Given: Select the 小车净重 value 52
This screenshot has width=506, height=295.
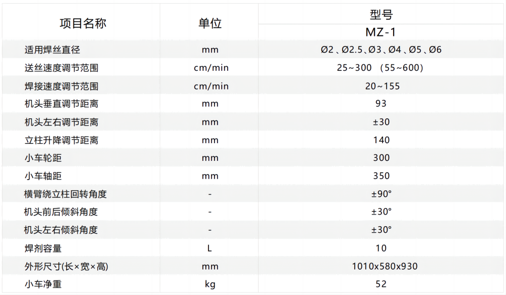Looking at the screenshot, I should tap(381, 284).
